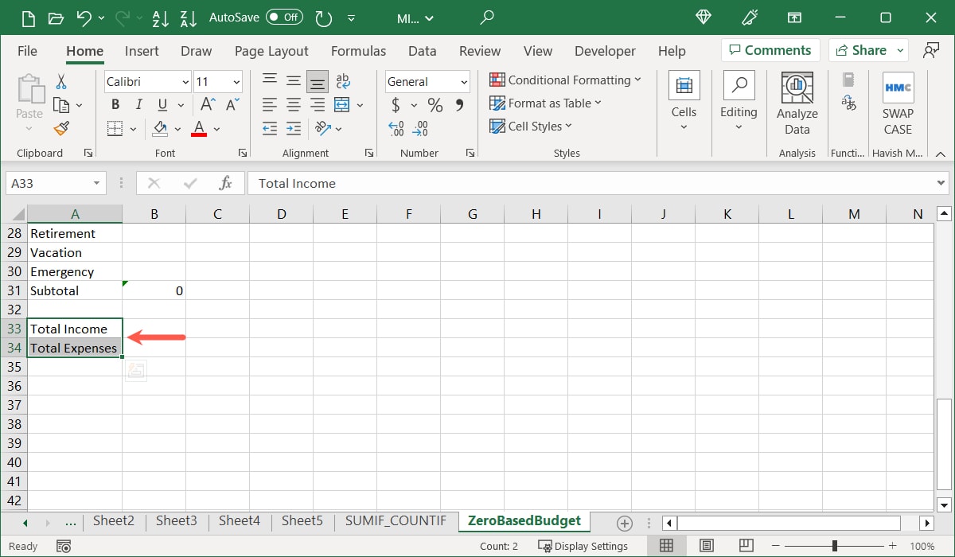Click the Comments button

point(770,50)
